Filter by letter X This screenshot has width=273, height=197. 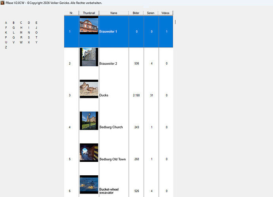pos(29,42)
